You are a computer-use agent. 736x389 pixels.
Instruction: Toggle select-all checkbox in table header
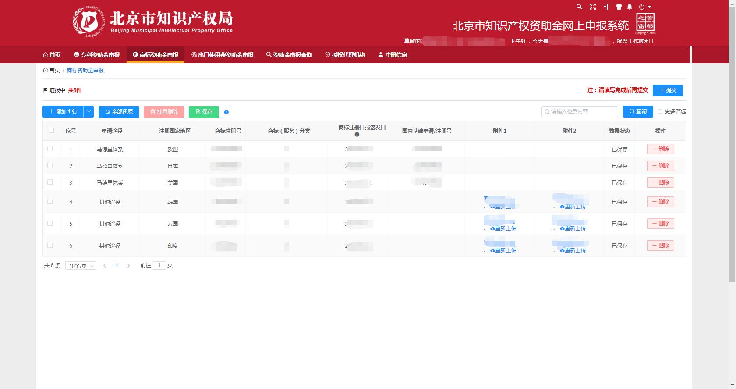tap(51, 130)
